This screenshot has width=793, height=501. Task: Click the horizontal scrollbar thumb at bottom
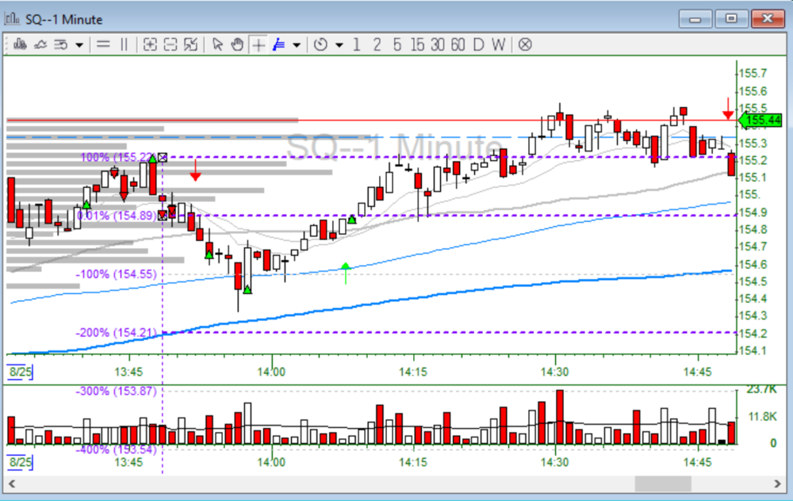663,484
